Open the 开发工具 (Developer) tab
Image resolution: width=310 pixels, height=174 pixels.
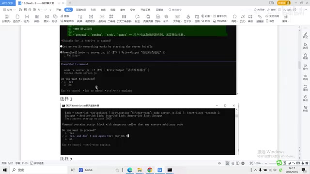click(145, 10)
